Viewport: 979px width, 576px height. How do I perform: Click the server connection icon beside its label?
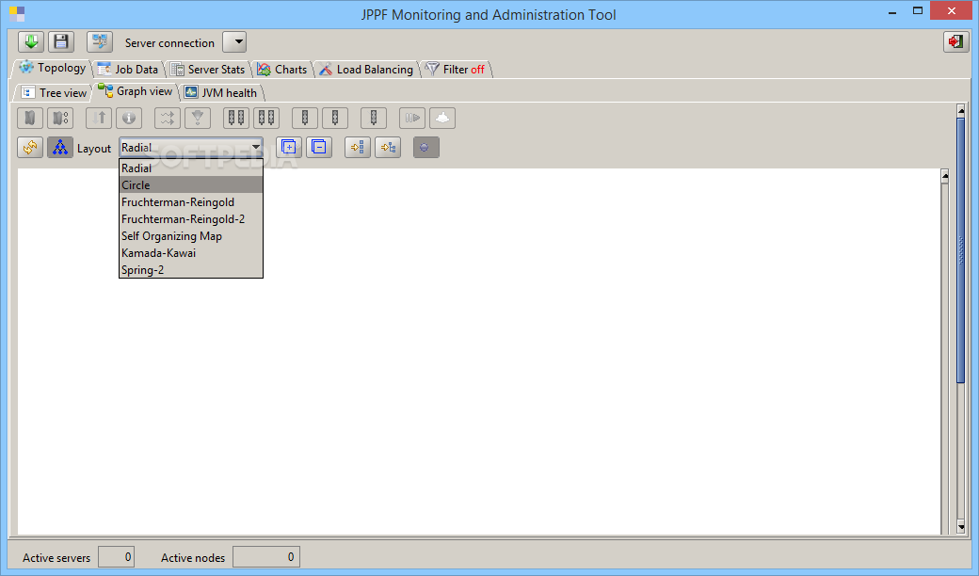coord(99,42)
